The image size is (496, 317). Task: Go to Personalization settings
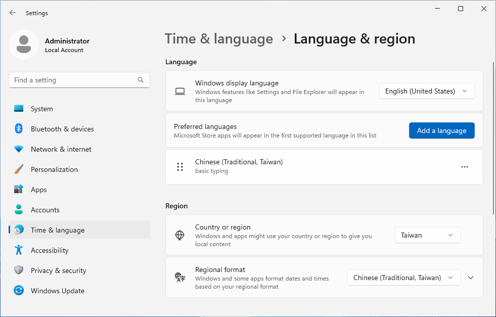pos(79,169)
